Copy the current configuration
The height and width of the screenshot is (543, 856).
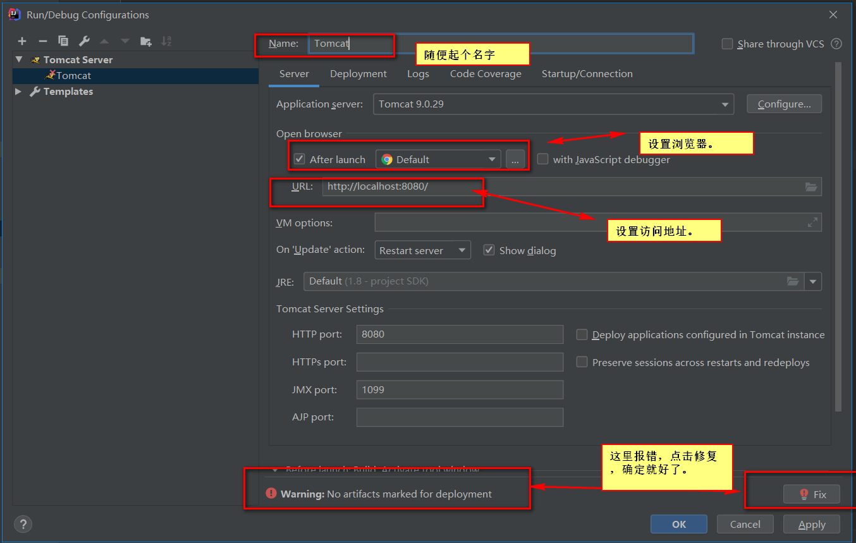point(63,41)
